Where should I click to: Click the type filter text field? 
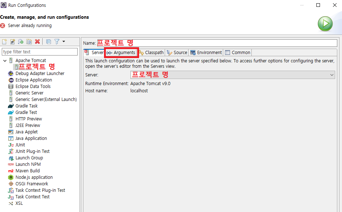pos(40,52)
